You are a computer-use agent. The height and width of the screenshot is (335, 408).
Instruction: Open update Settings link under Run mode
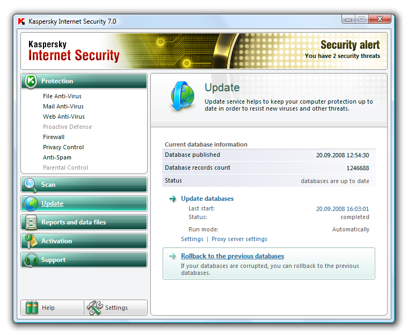192,239
